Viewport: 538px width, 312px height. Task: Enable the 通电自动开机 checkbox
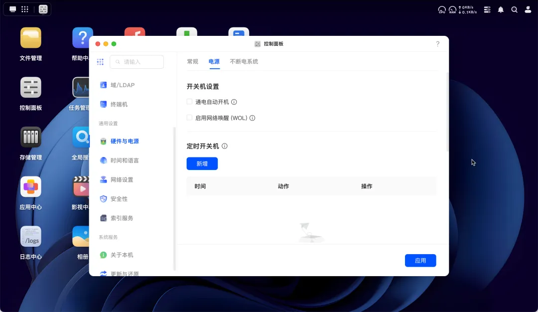[x=189, y=102]
